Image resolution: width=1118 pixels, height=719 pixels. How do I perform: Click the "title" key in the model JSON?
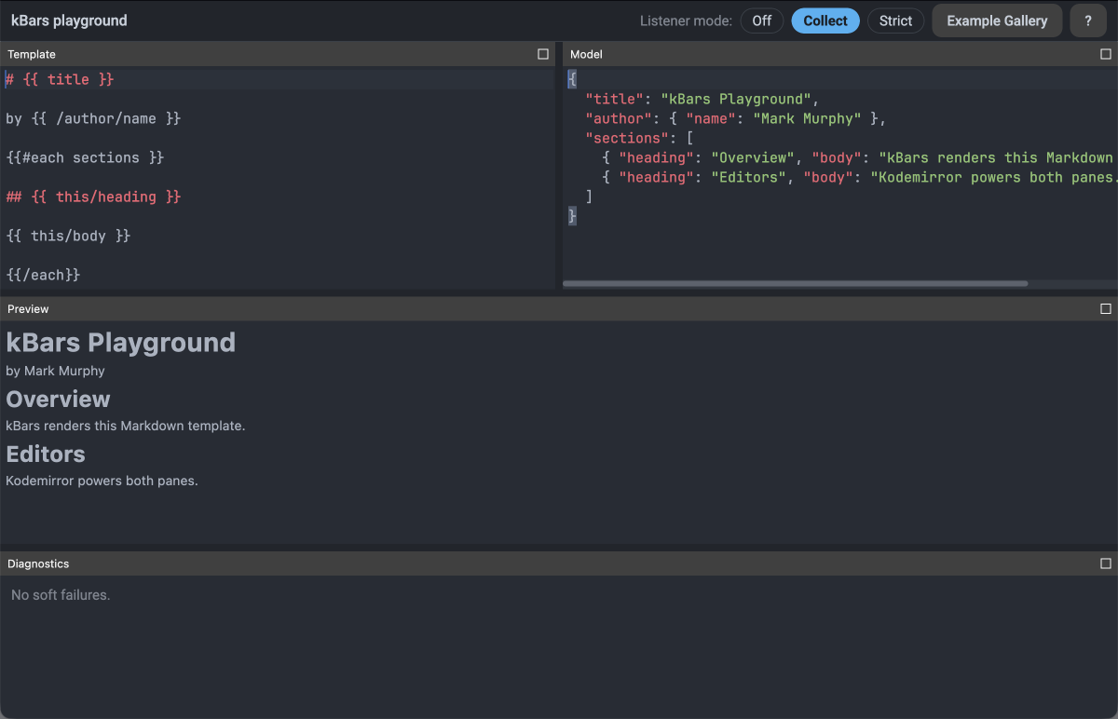614,100
